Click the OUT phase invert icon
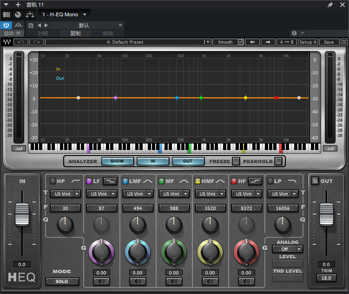This screenshot has width=349, height=294. click(315, 181)
